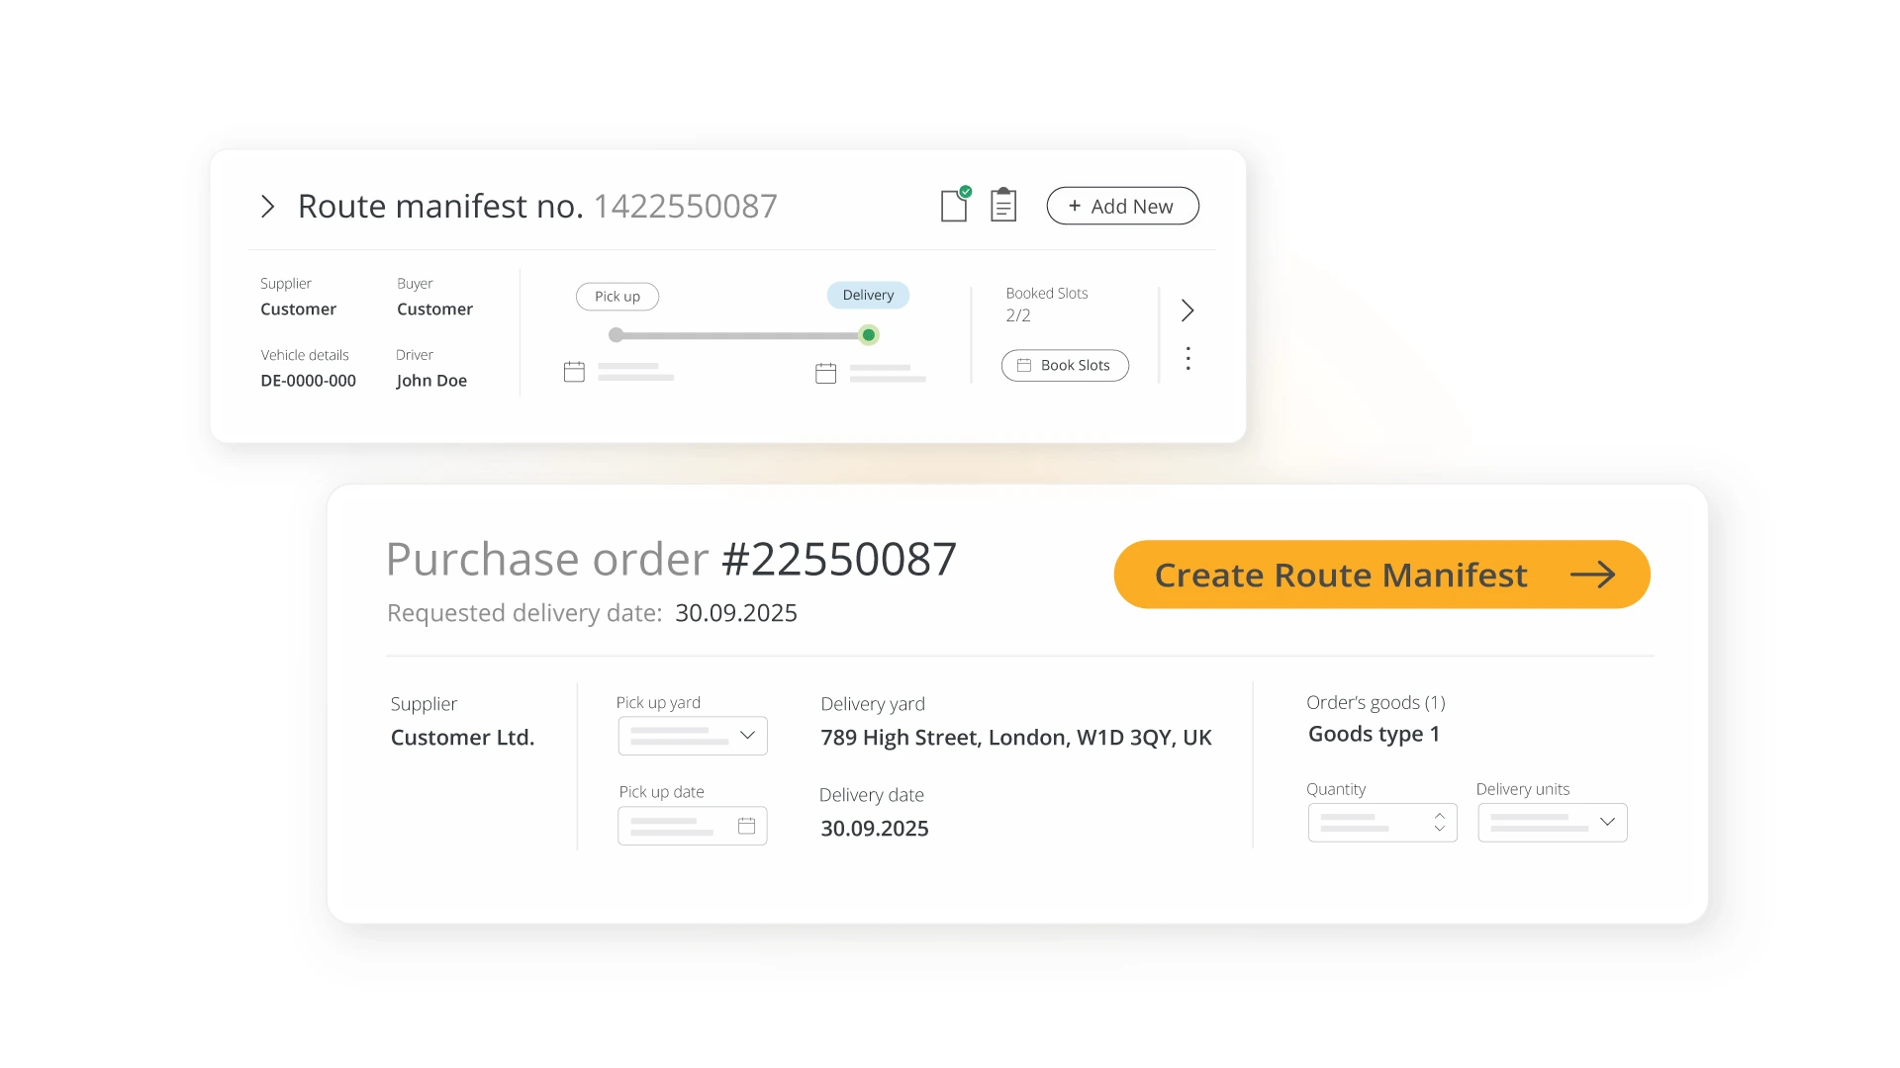This screenshot has width=1900, height=1068.
Task: Click the calendar icon under Delivery
Action: 824,372
